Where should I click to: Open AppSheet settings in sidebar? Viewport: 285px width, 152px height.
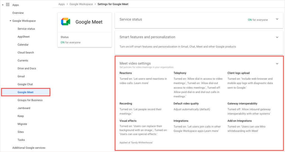tap(23, 37)
